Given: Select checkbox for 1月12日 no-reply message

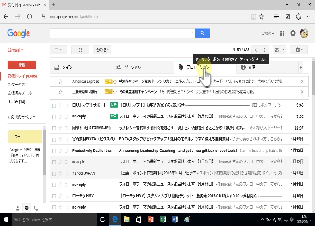Looking at the screenshot, I should 54,162.
